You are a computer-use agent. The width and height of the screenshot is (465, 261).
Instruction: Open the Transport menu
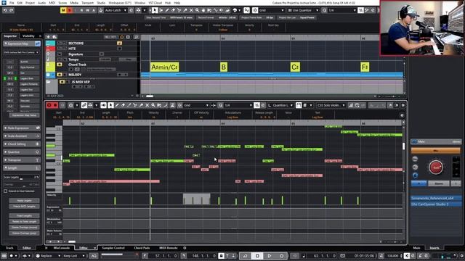pos(87,3)
